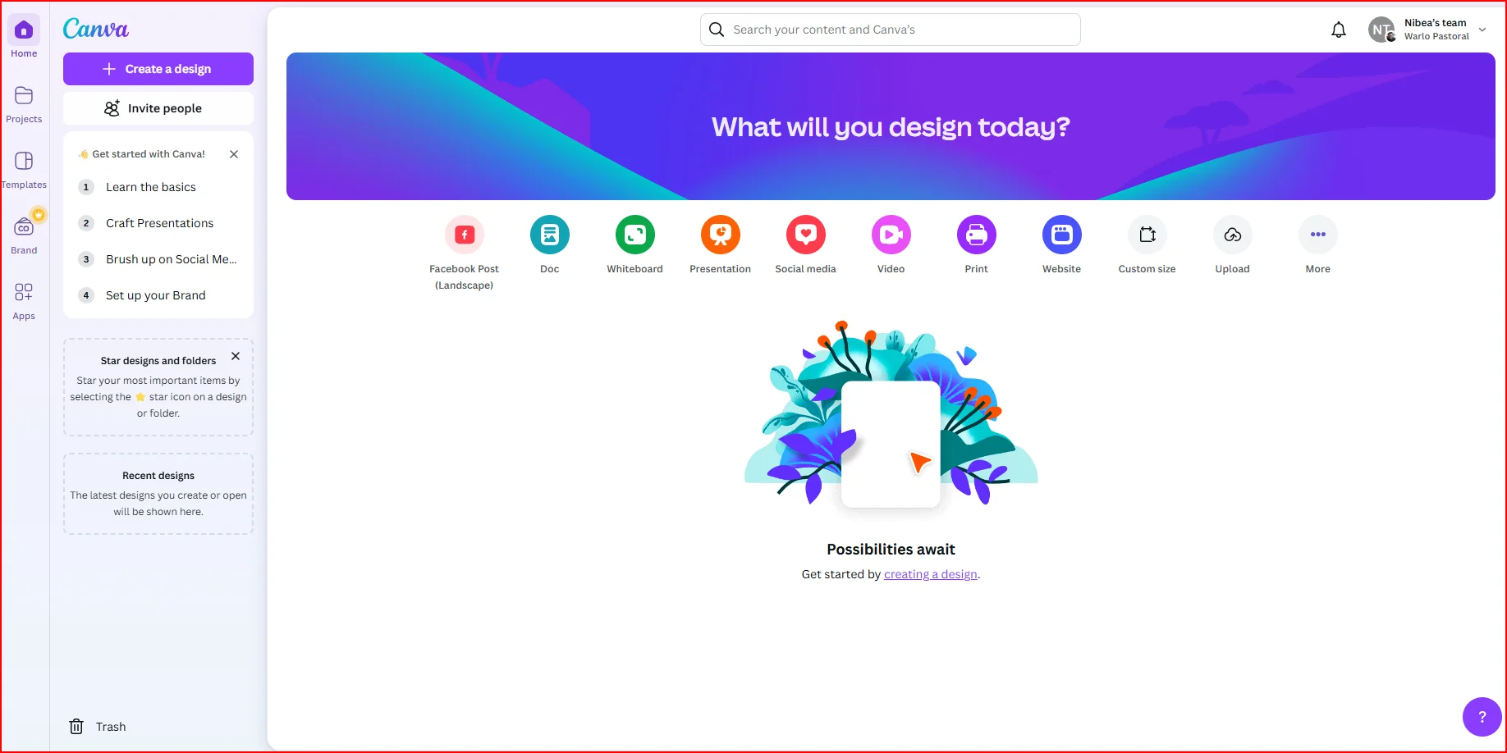Open Set up your Brand step

[158, 295]
